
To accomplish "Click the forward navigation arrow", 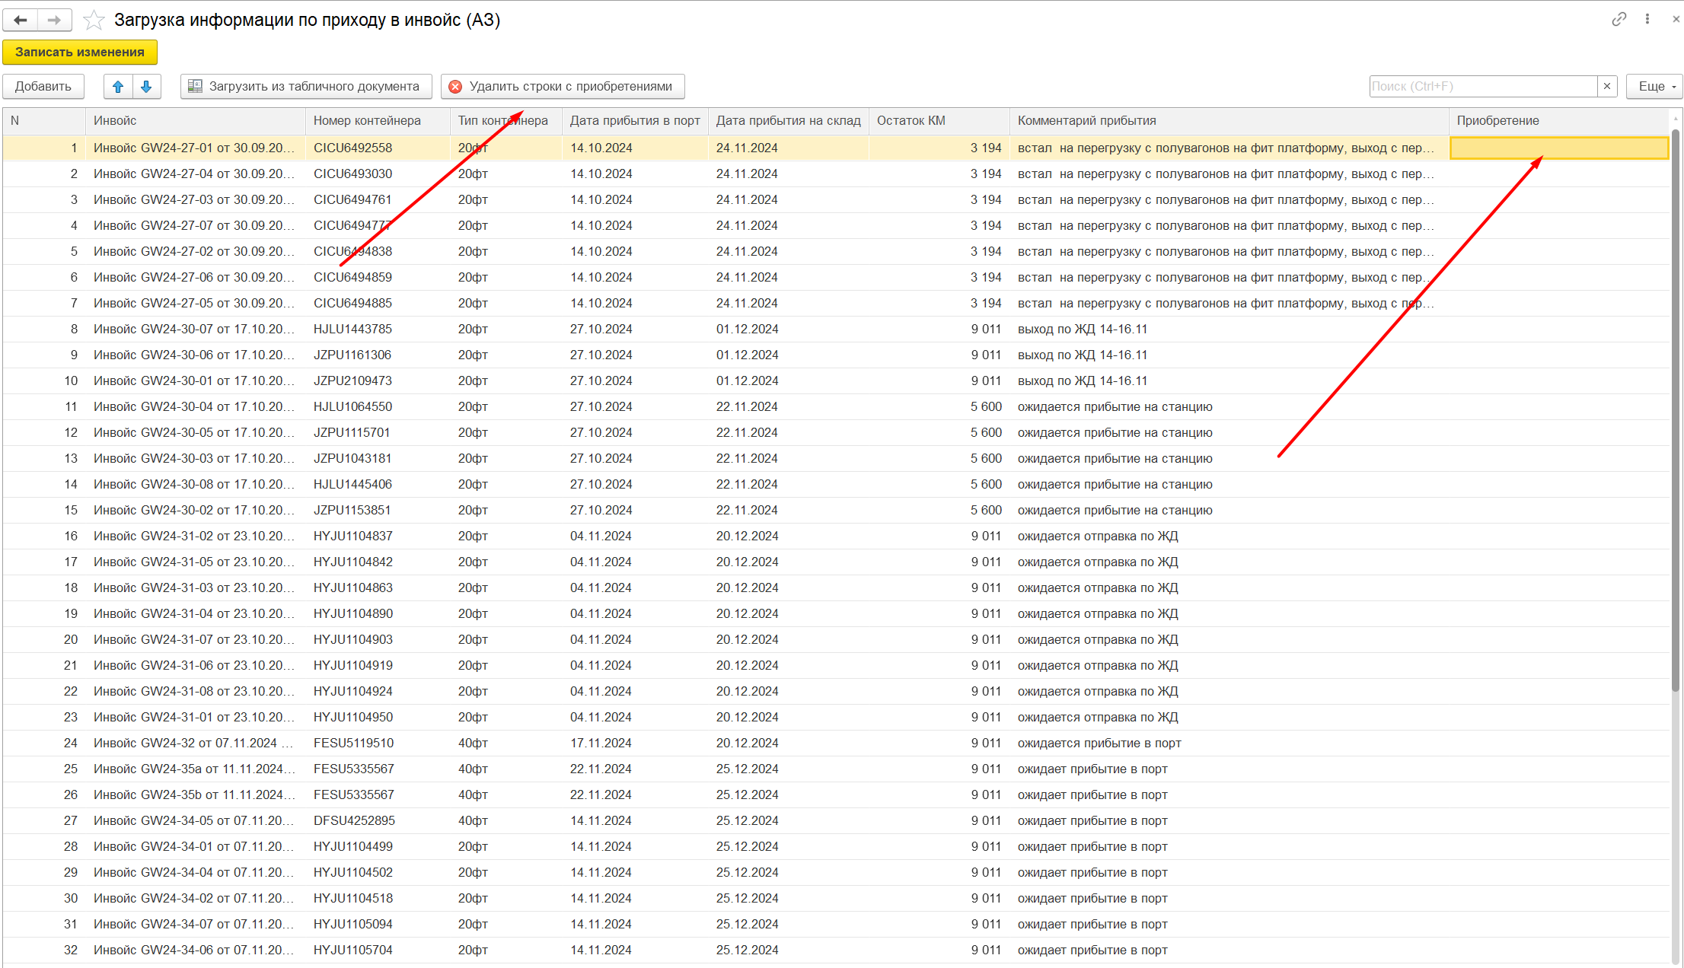I will (54, 20).
